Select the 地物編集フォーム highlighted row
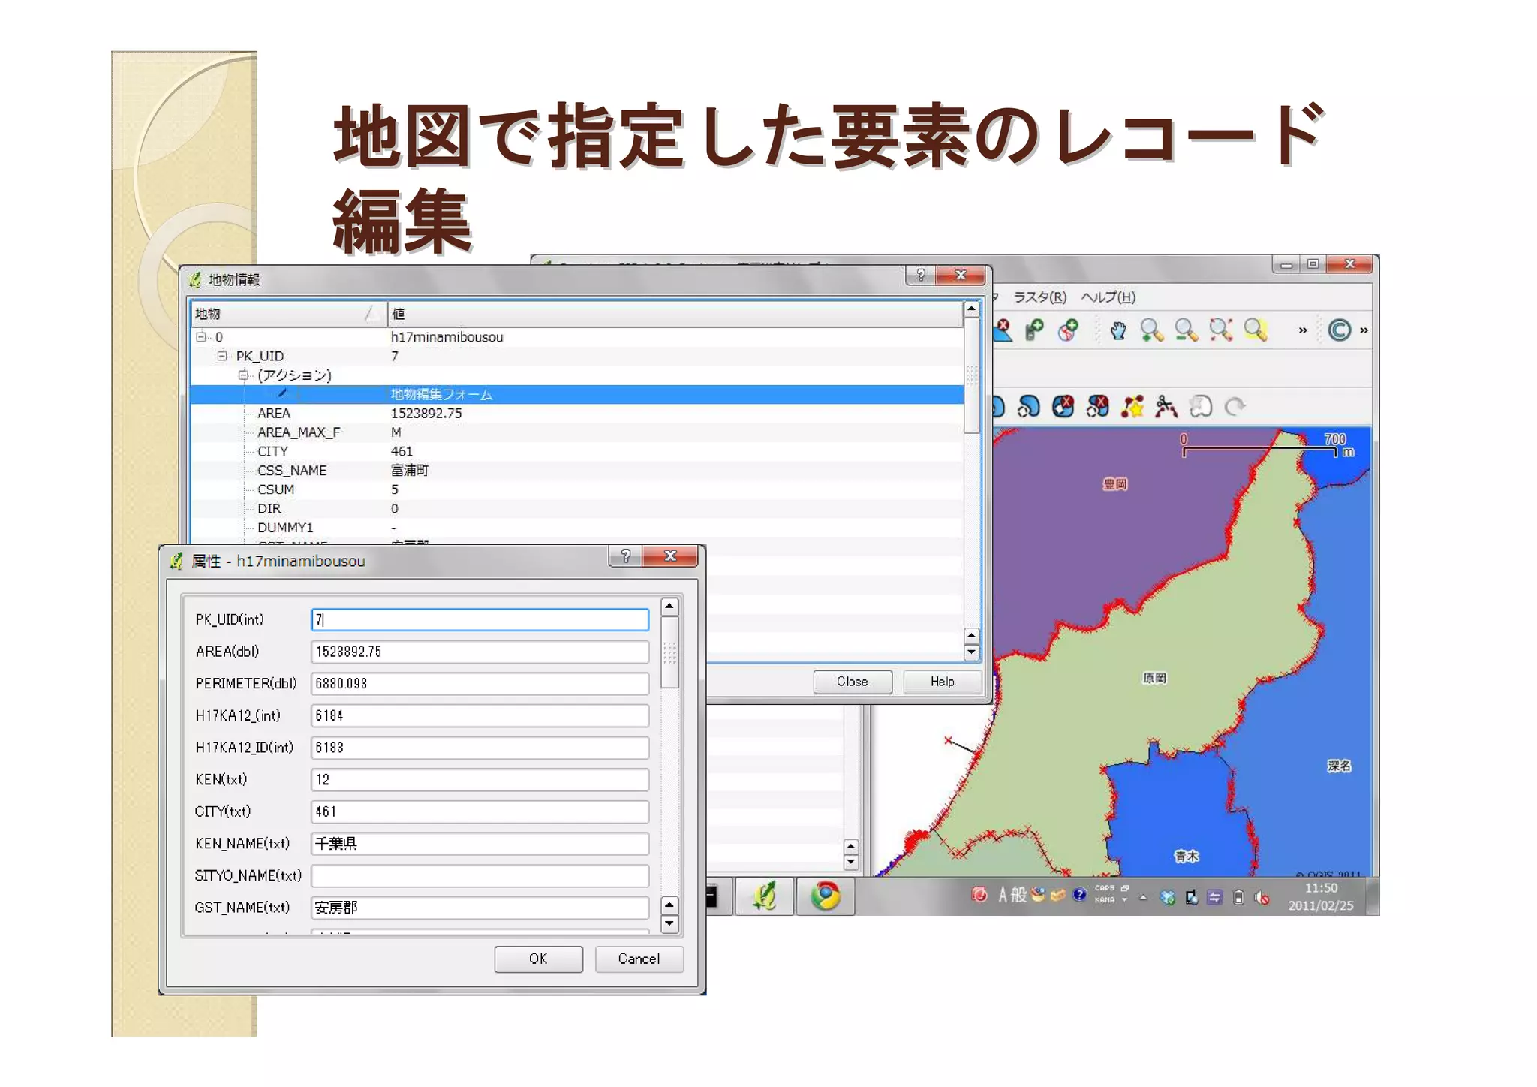 [x=576, y=394]
